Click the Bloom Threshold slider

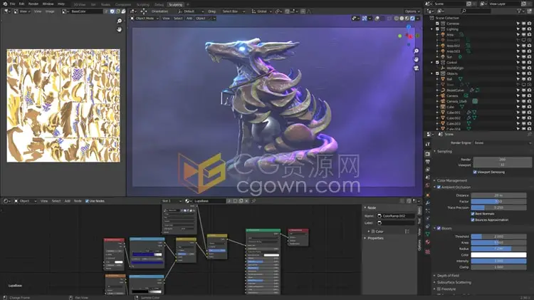click(498, 237)
